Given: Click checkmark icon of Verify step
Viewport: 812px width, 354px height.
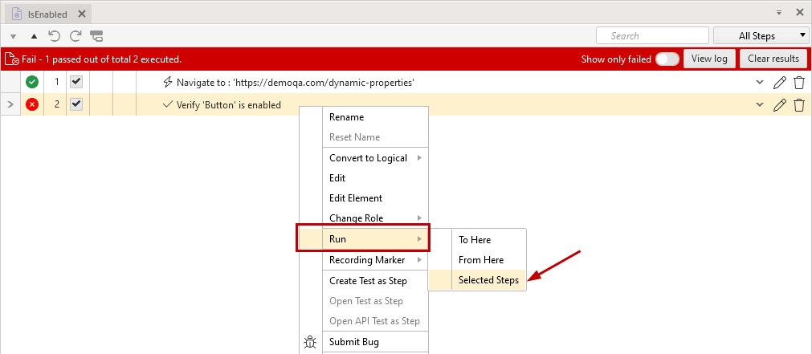Looking at the screenshot, I should (167, 104).
